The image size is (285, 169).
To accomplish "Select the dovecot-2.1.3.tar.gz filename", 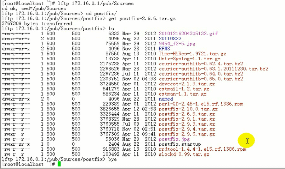I will point(187,84).
